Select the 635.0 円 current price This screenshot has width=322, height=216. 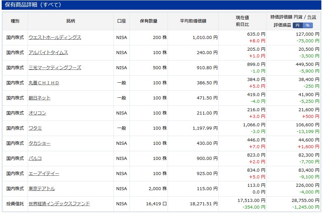pyautogui.click(x=256, y=34)
